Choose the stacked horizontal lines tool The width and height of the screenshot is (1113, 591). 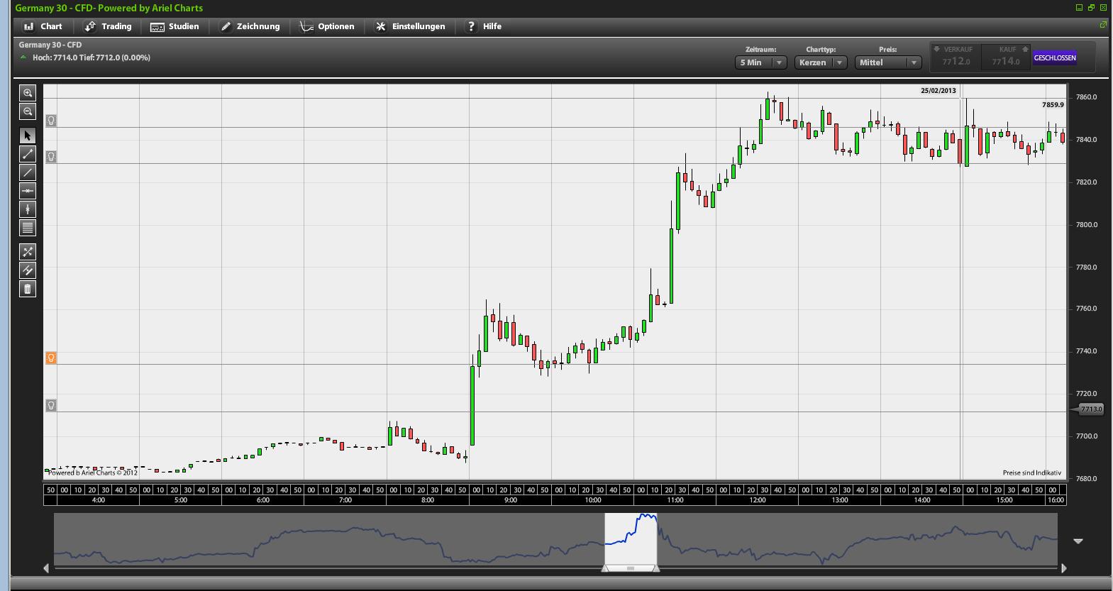28,228
